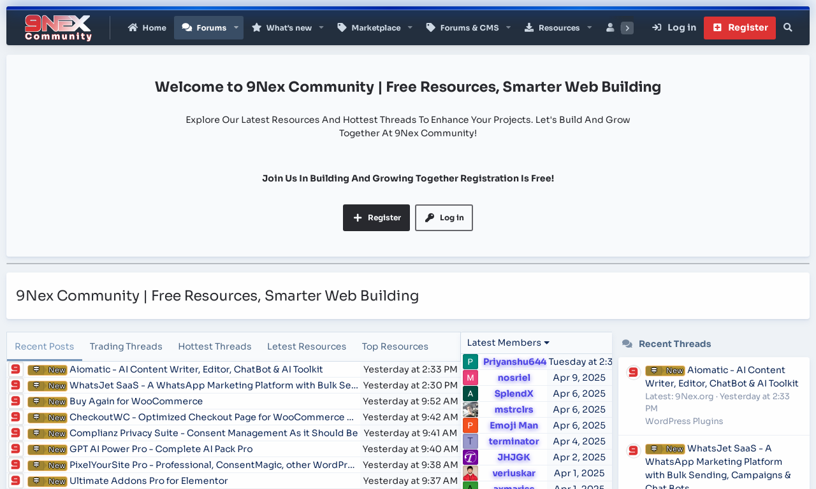Click photo avatar of veriuskar
Viewport: 816px width, 489px height.
tap(470, 473)
